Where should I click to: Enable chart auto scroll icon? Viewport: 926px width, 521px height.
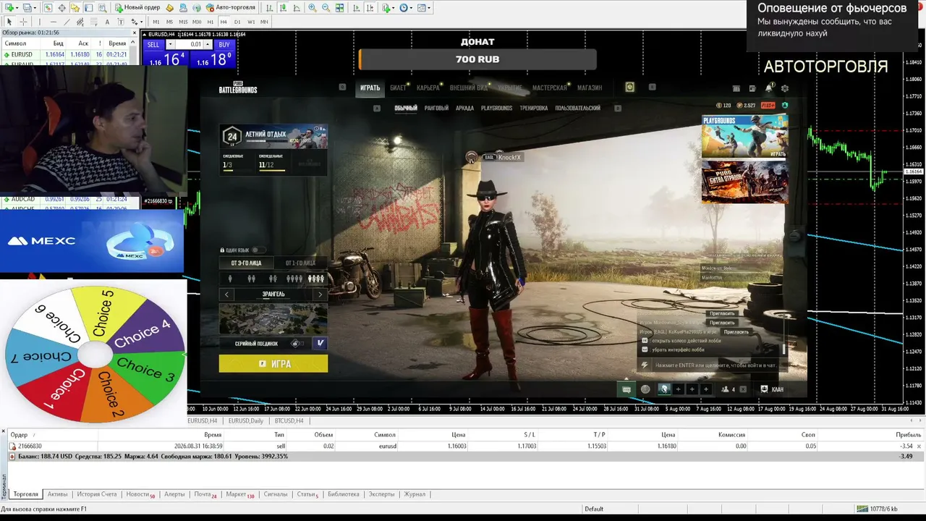click(357, 8)
